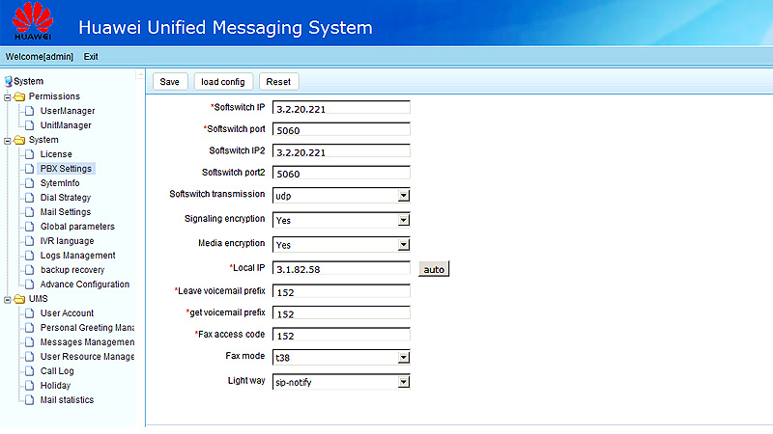This screenshot has width=773, height=434.
Task: Open User Account under UMS
Action: [x=67, y=313]
